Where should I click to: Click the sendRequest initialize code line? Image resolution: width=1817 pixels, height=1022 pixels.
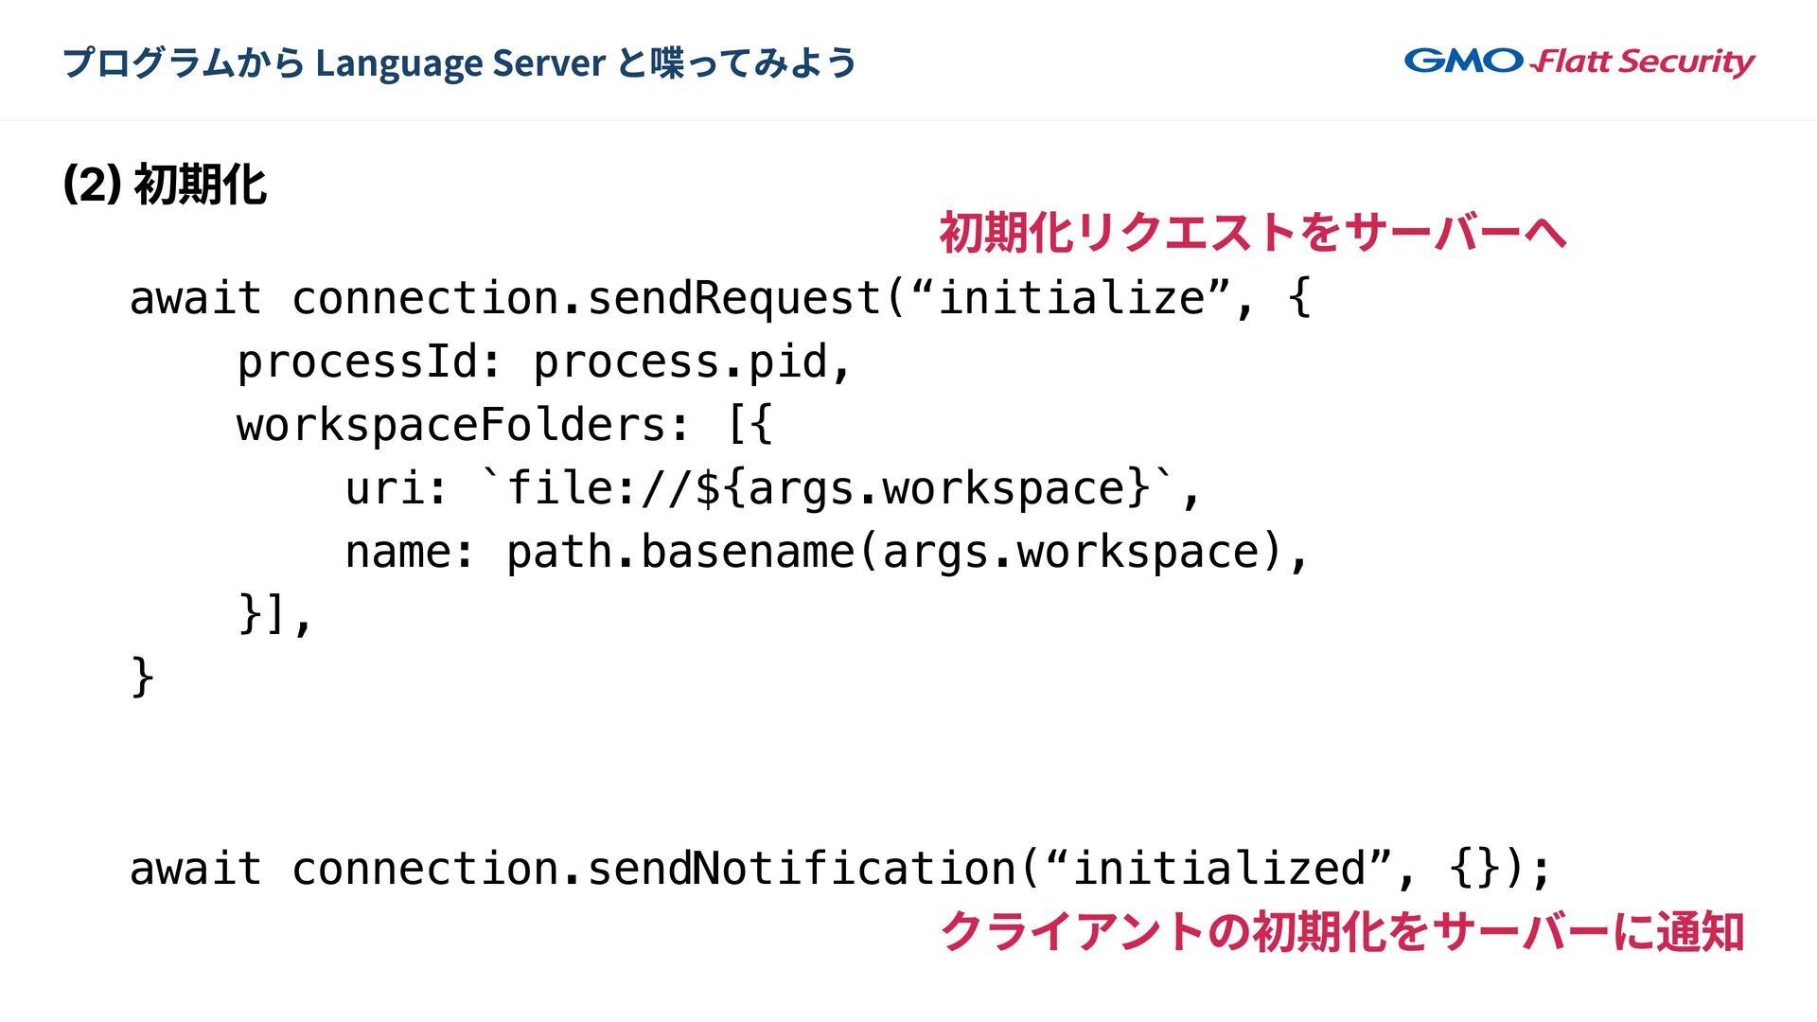719,299
